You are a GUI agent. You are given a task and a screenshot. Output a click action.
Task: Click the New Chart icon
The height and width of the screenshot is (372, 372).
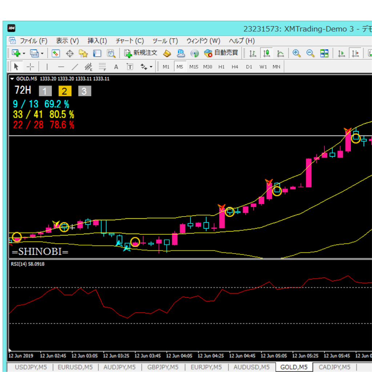(x=16, y=53)
